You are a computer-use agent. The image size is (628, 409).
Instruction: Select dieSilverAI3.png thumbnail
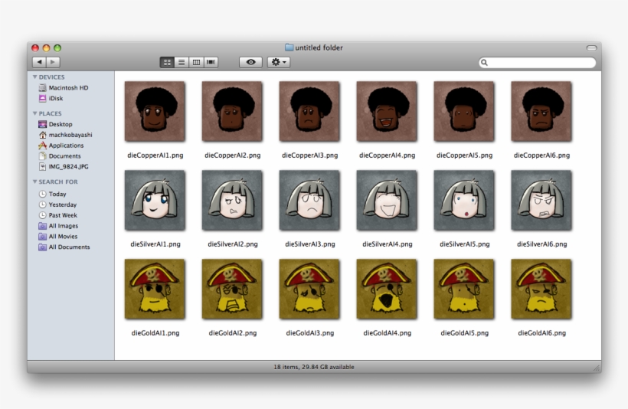309,201
